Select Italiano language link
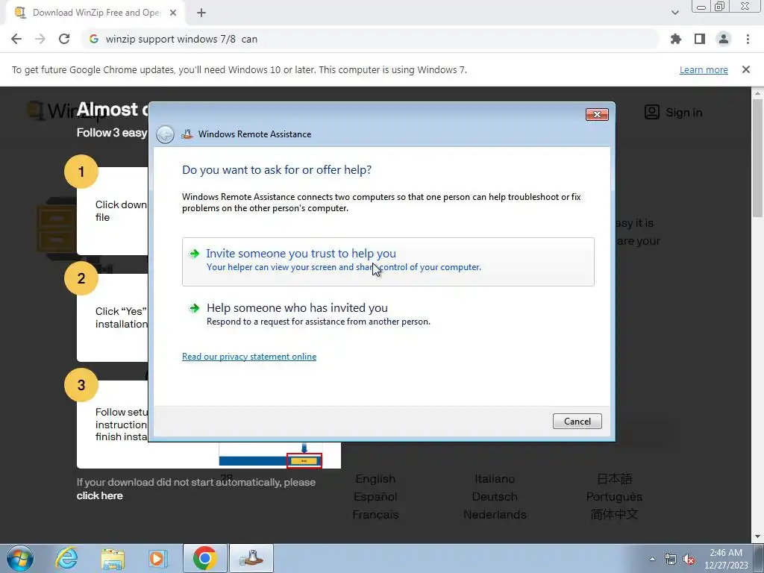This screenshot has height=573, width=764. tap(495, 479)
